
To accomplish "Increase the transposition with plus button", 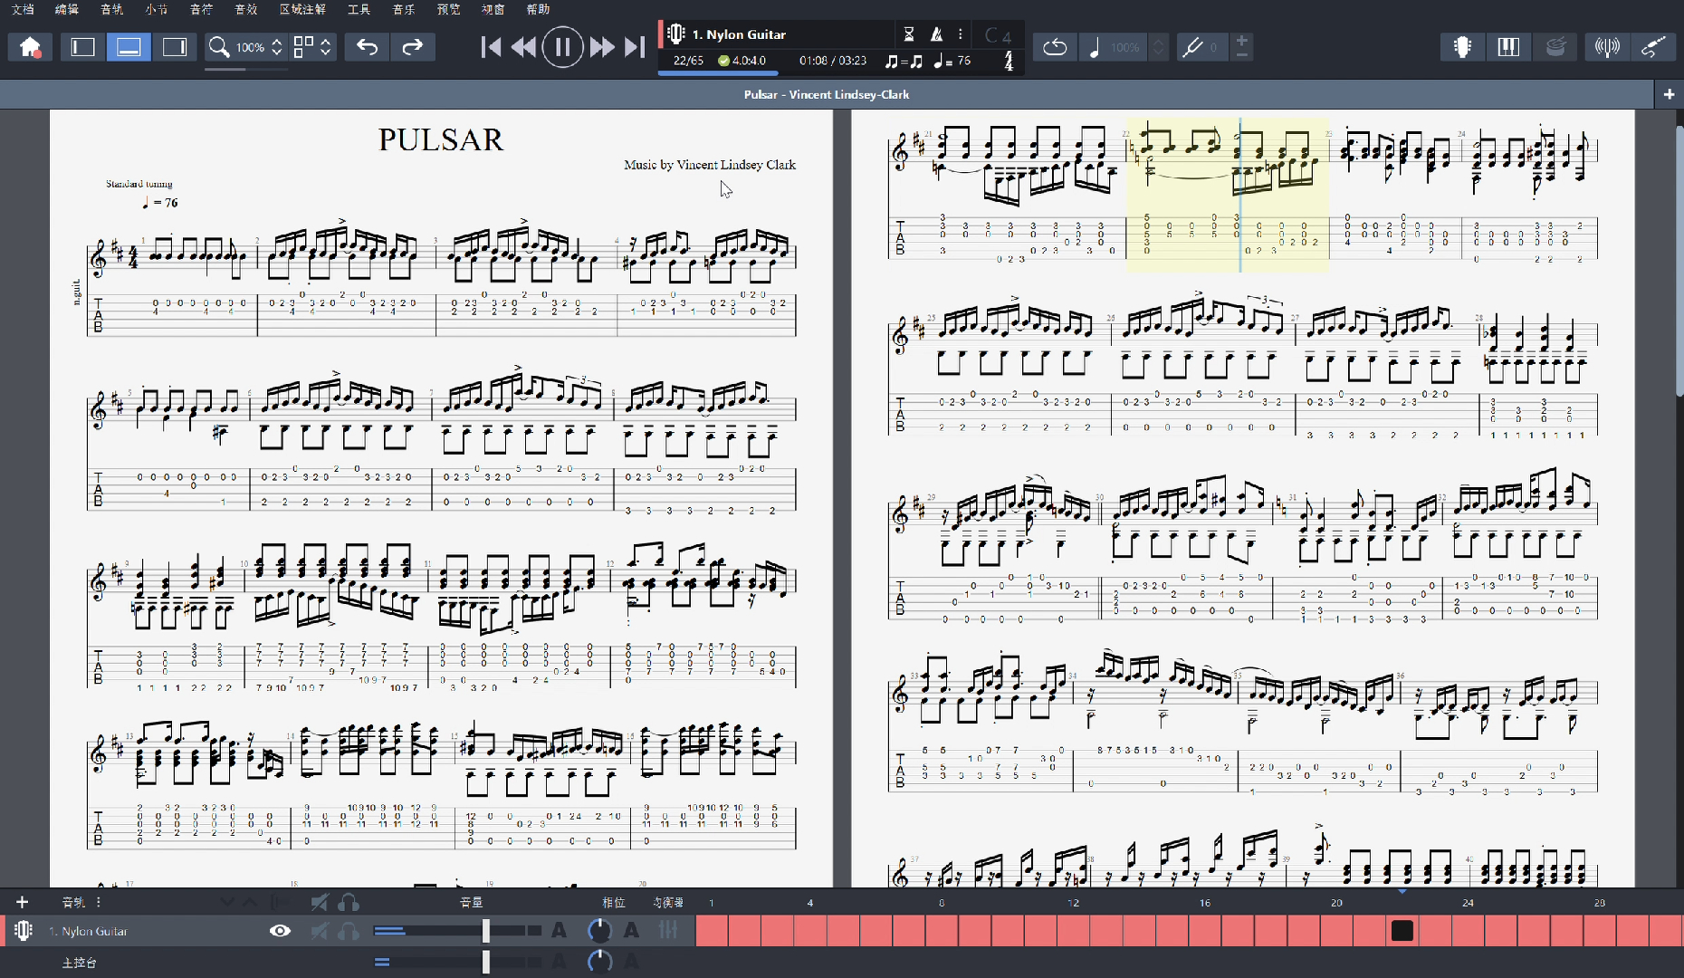I will (1242, 40).
